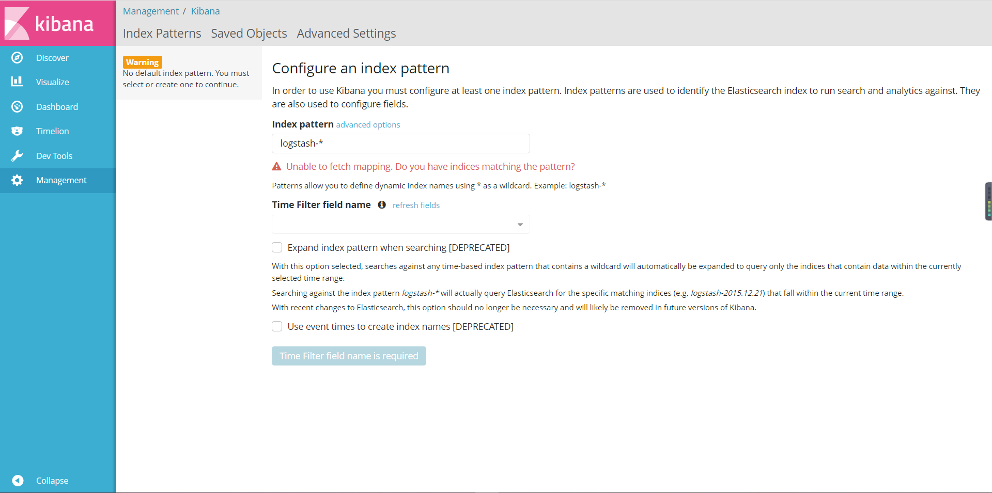992x493 pixels.
Task: Open the Time Filter field name dropdown
Action: pos(401,225)
